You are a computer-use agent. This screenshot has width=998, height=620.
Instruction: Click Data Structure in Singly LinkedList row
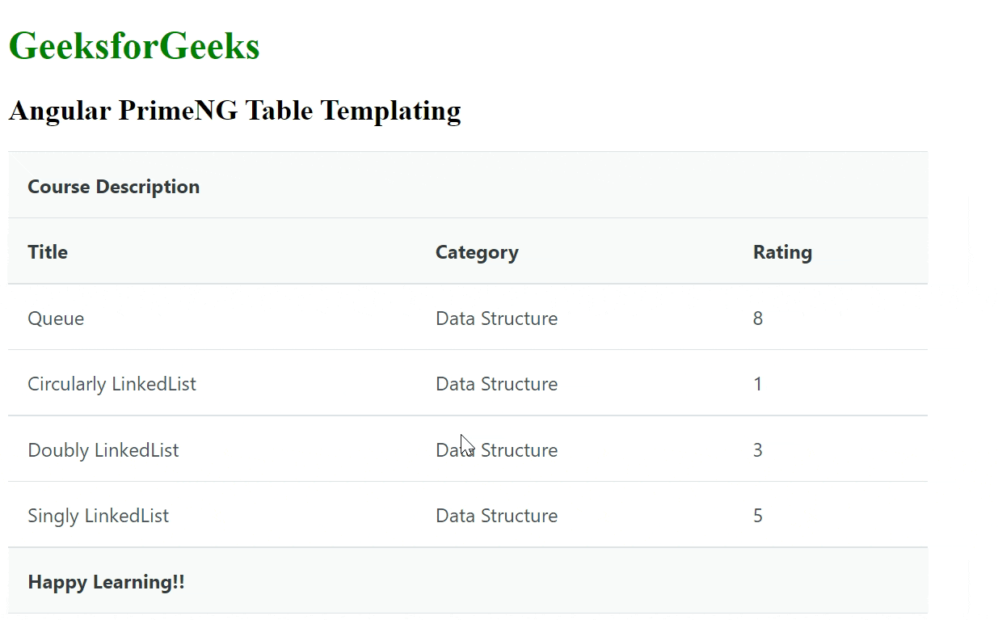point(496,516)
